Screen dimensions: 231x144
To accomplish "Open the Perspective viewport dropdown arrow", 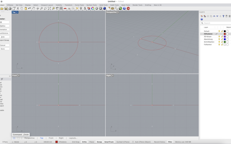I will point(118,12).
